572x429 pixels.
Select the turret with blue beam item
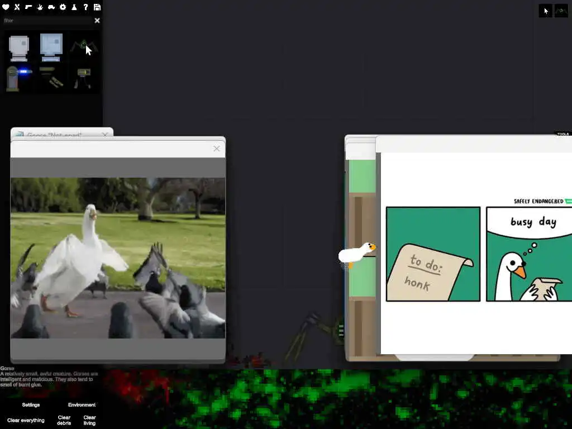[x=18, y=78]
